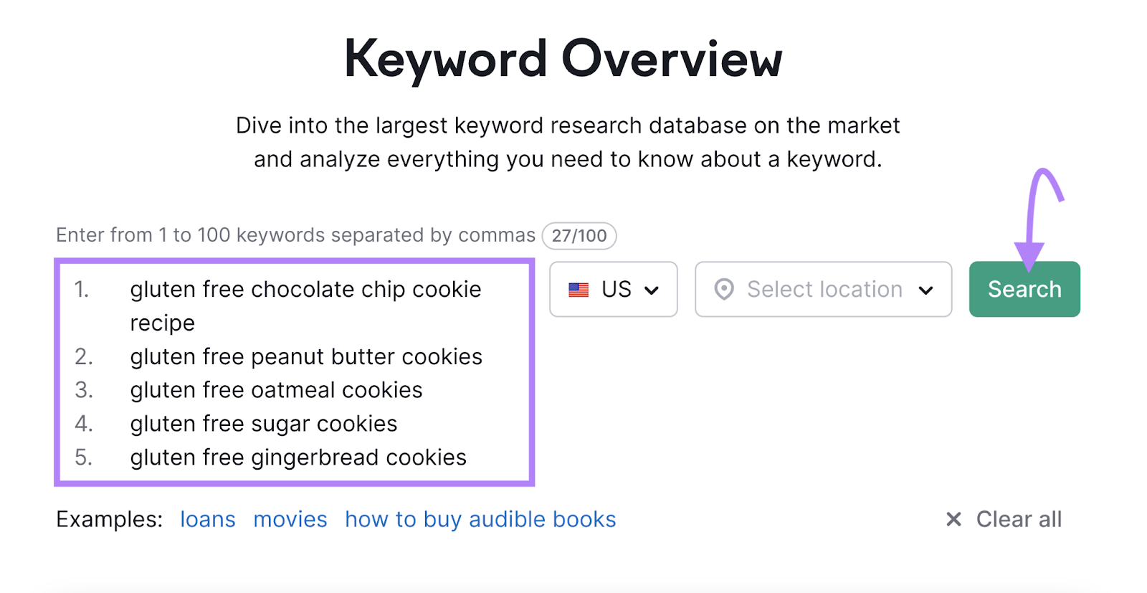This screenshot has height=593, width=1147.
Task: Open the Select location dropdown
Action: pos(823,289)
